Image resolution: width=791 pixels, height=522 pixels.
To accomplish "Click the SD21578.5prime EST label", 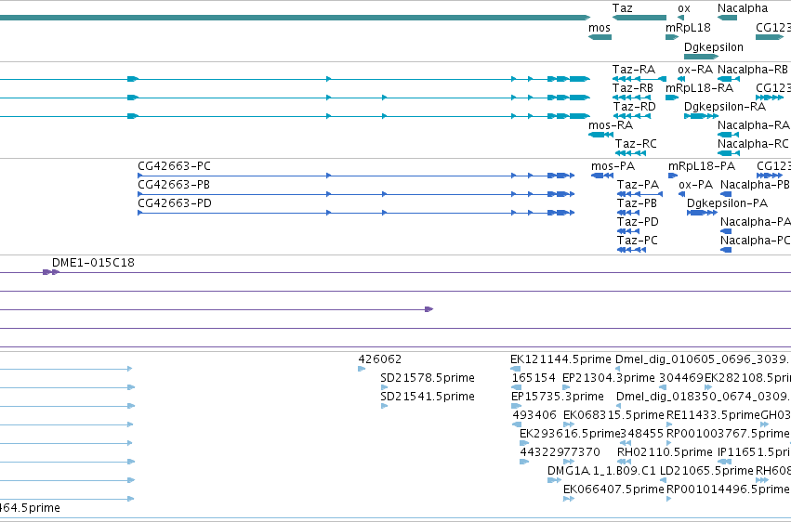I will [428, 378].
